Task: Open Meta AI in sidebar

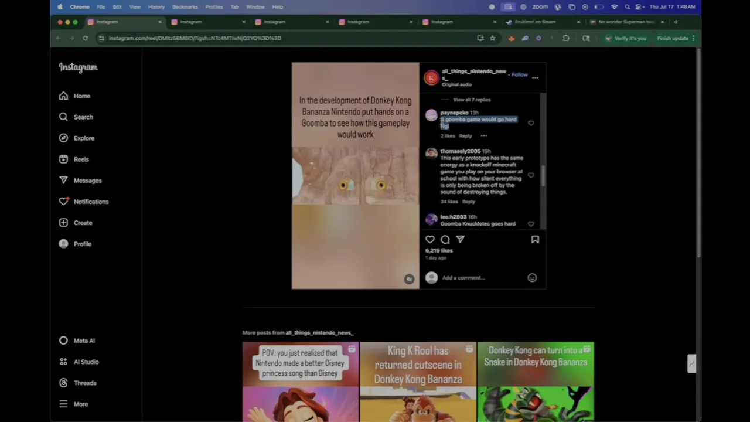Action: [77, 341]
